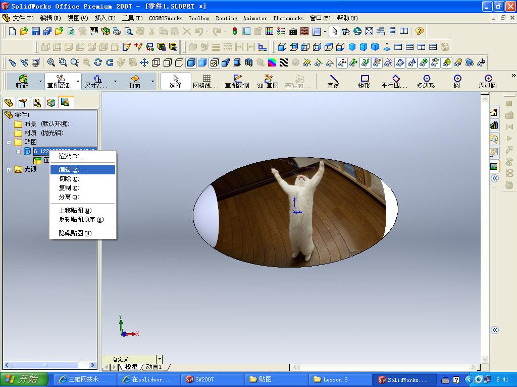Click the Print icon in toolbar
The image size is (517, 387).
(x=117, y=31)
